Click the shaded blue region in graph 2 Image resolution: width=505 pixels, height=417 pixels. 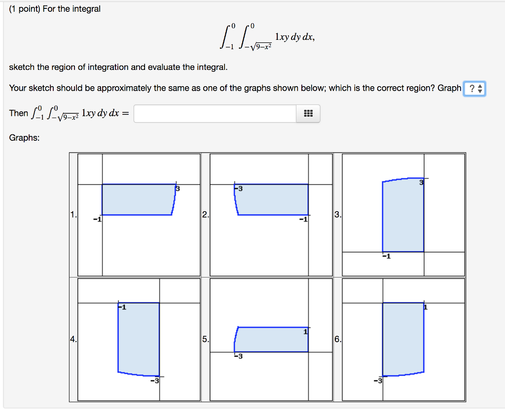(x=271, y=199)
